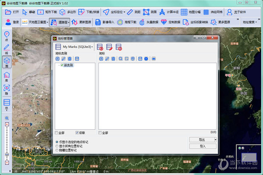
Task: Click the zoom level slider on left
Action: [7, 143]
